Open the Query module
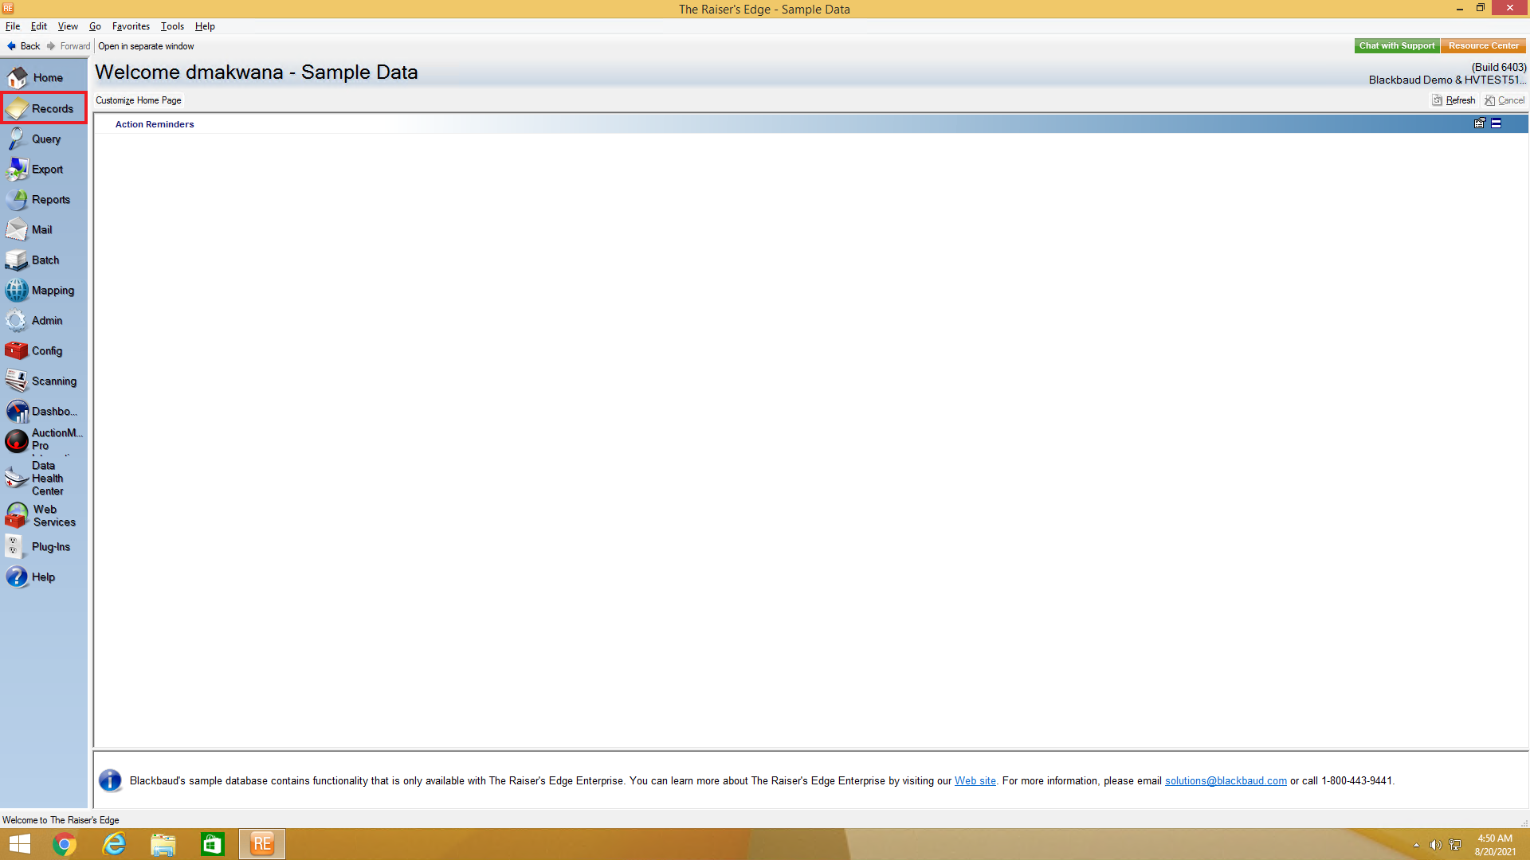The image size is (1530, 860). pos(44,139)
